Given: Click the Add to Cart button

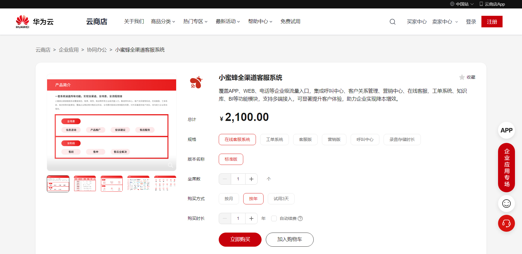Looking at the screenshot, I should coord(289,239).
